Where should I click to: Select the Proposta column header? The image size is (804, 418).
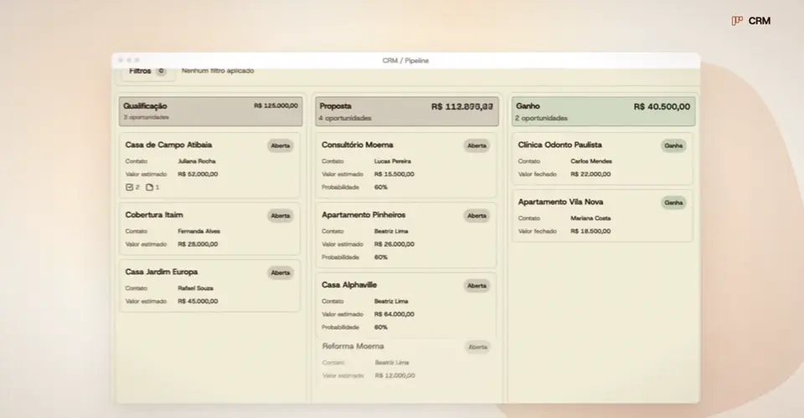[x=407, y=111]
